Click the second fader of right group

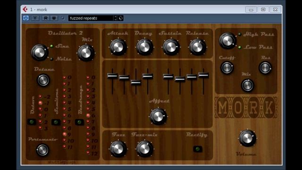(x=180, y=79)
